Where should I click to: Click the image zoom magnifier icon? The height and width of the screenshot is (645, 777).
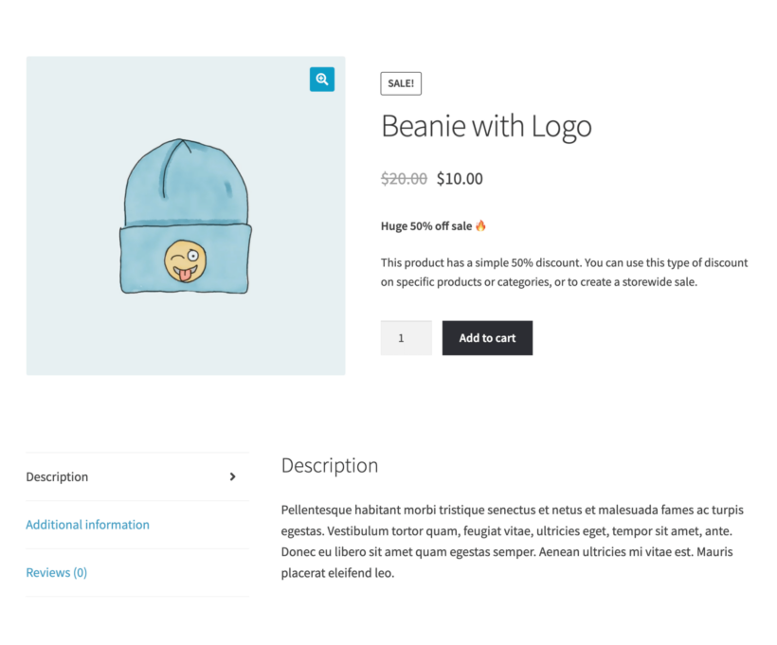pos(321,80)
